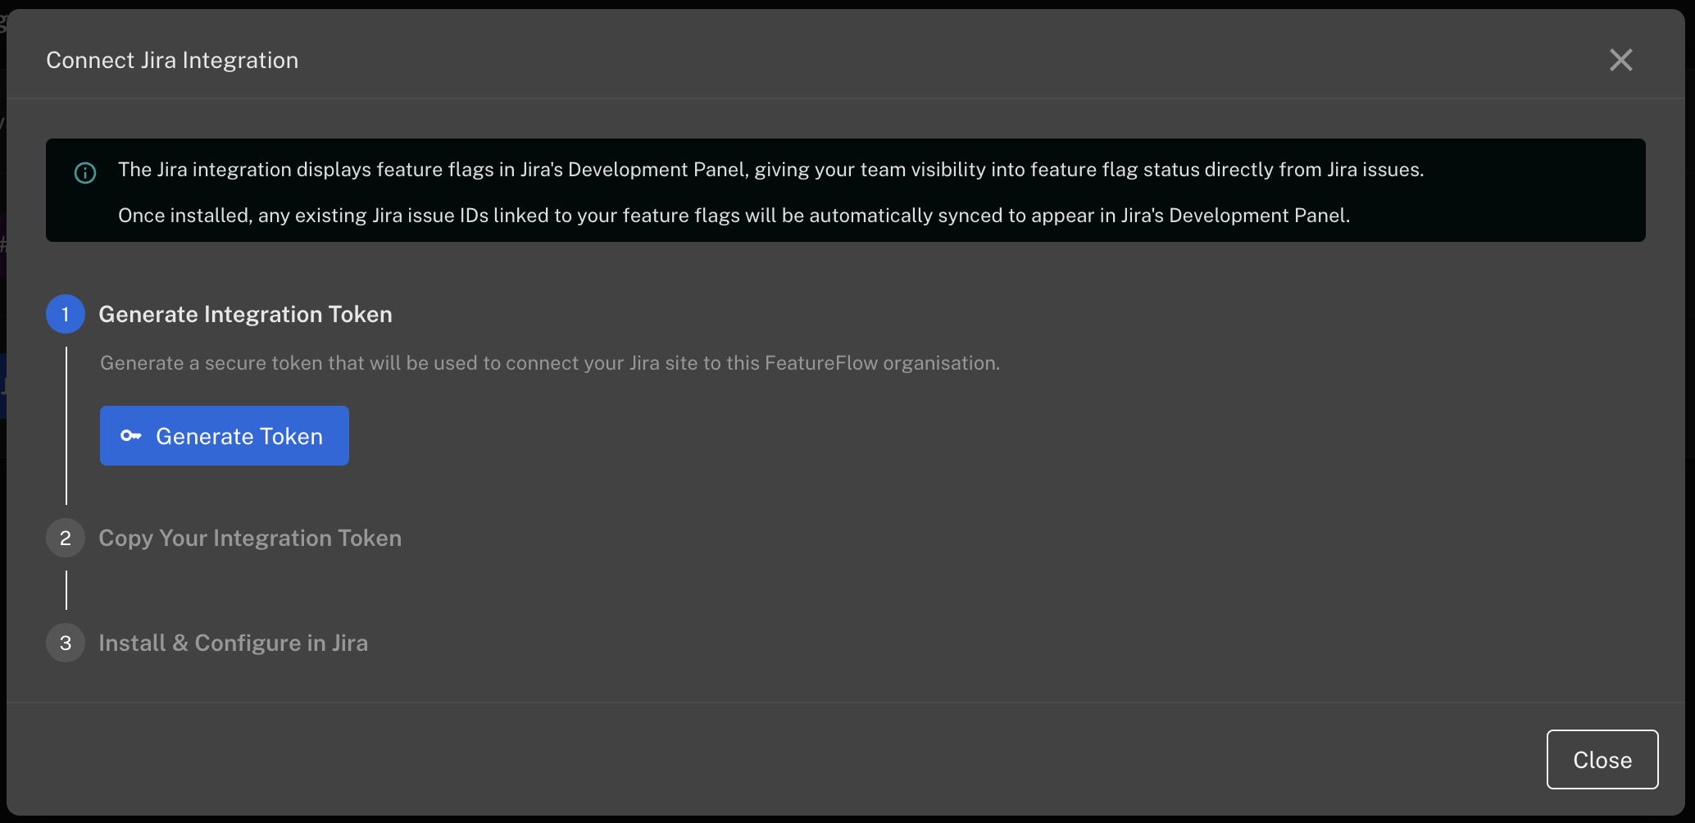The width and height of the screenshot is (1695, 823).
Task: Click the secure token description under step 1
Action: click(x=549, y=363)
